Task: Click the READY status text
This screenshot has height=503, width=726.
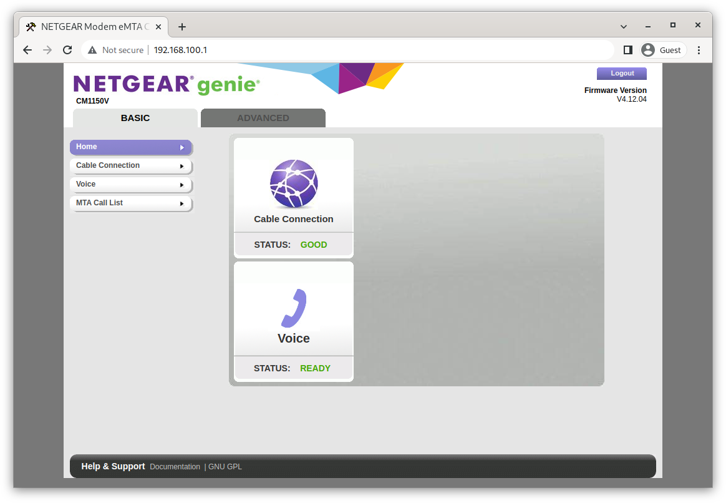Action: click(316, 369)
